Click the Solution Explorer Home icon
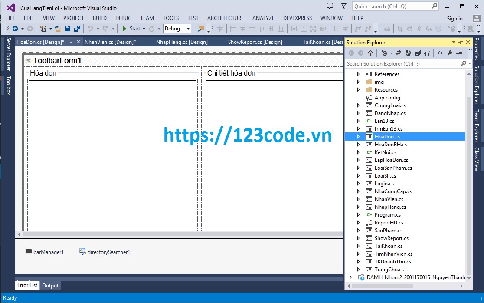 tap(370, 53)
